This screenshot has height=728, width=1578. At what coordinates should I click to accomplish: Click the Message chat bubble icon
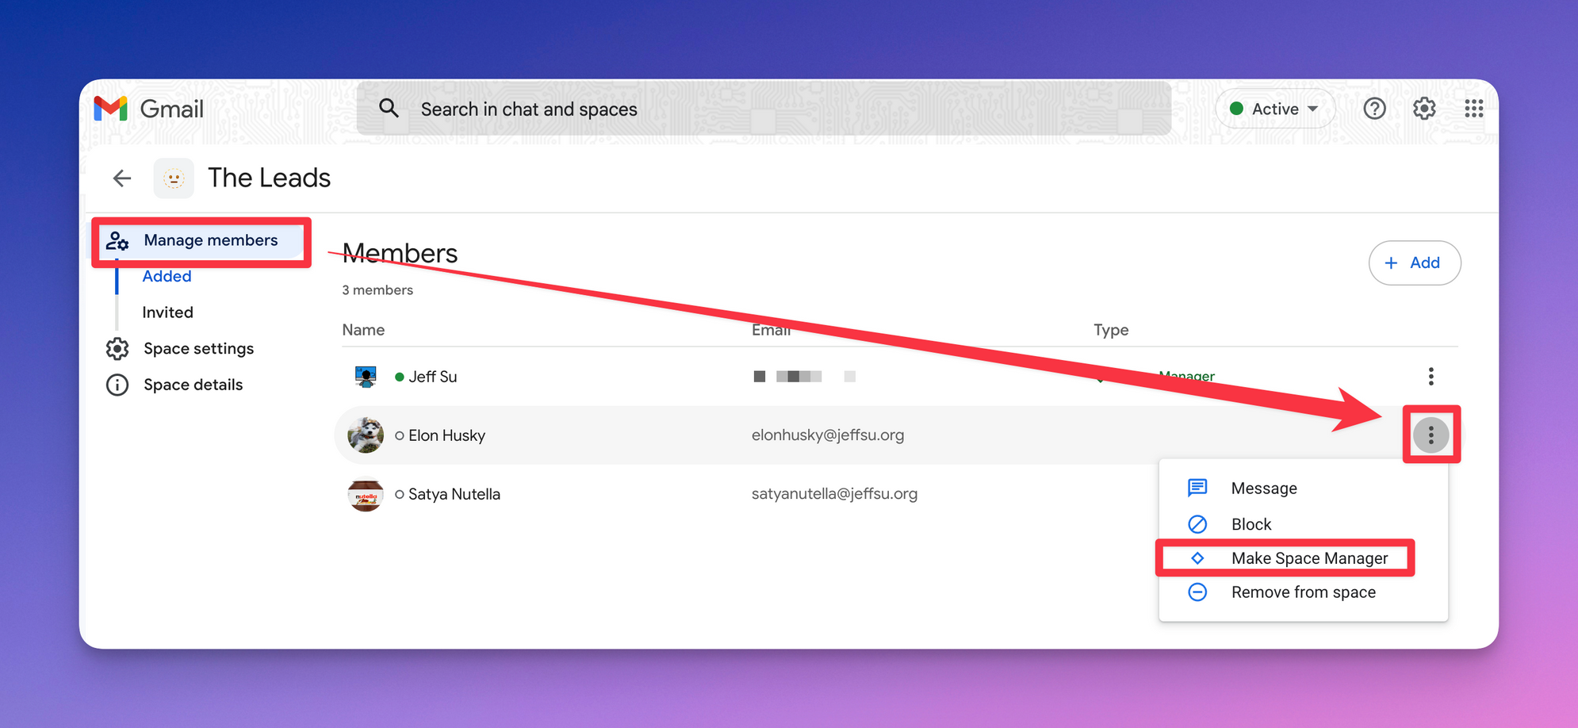coord(1197,488)
